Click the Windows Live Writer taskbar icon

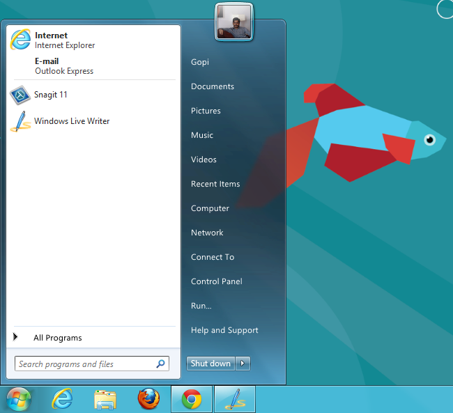click(234, 399)
